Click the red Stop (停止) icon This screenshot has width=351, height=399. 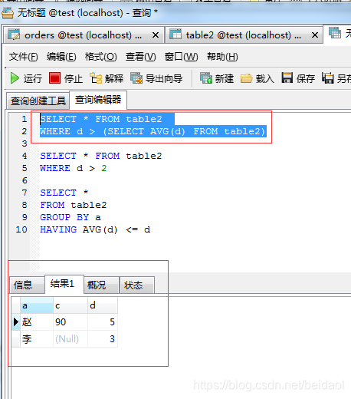pos(54,78)
